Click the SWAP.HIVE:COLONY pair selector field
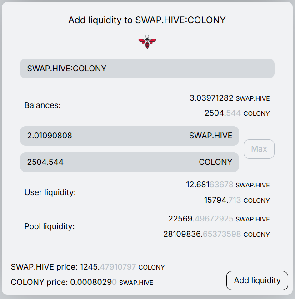 coord(147,69)
